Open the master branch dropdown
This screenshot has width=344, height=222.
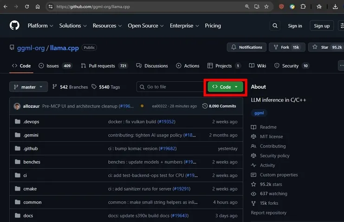coord(28,87)
